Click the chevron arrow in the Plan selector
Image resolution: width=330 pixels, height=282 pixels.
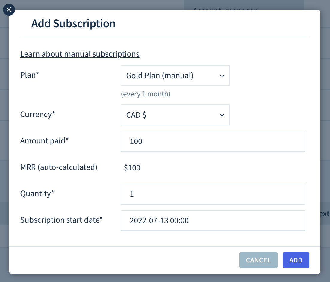click(222, 76)
